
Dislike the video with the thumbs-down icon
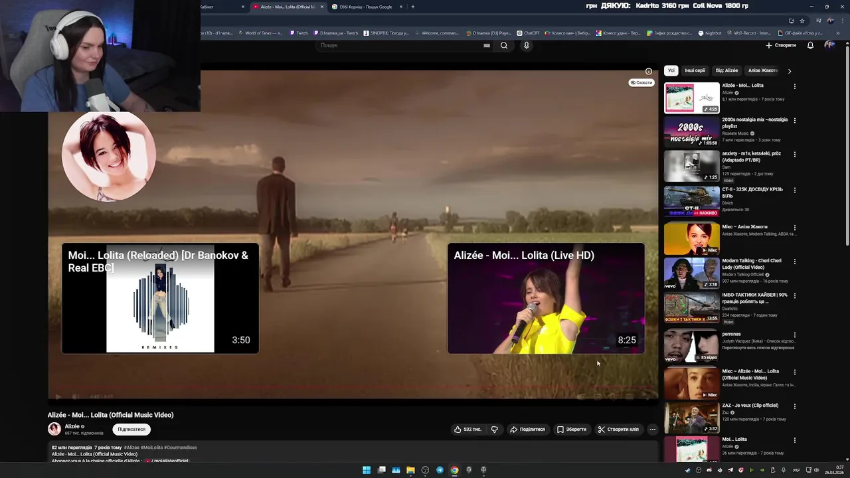point(495,430)
